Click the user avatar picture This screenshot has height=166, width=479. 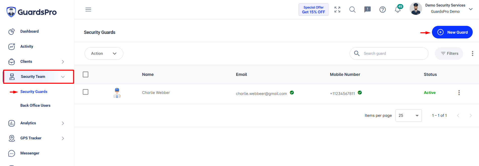[x=416, y=9]
